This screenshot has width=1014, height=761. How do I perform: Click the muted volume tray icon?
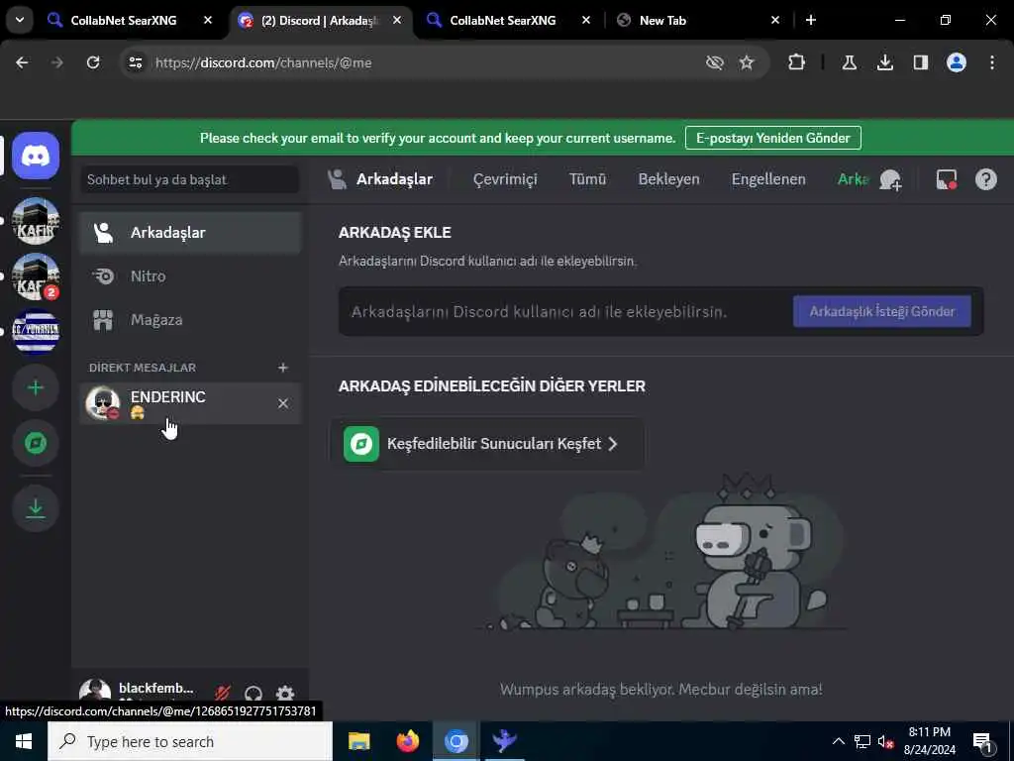point(886,741)
